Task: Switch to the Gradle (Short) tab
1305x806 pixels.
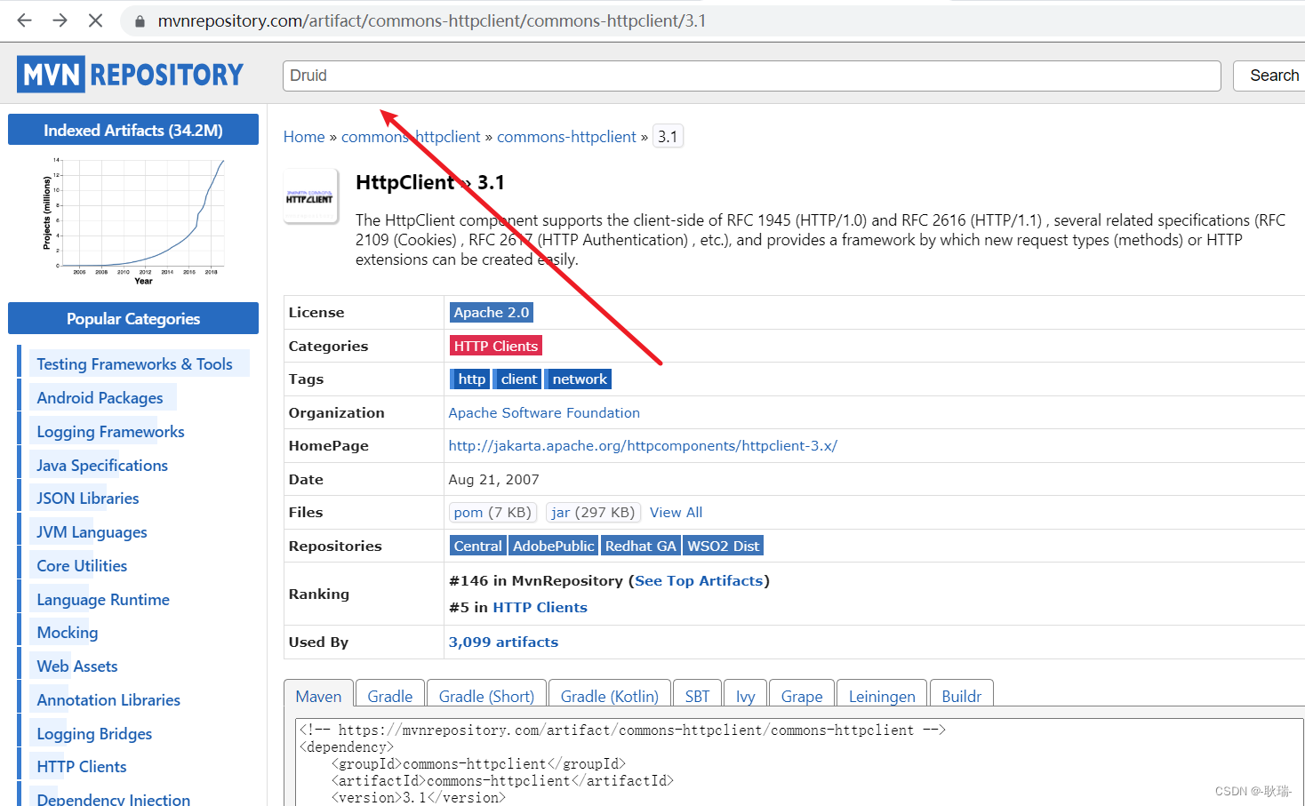Action: (x=486, y=696)
